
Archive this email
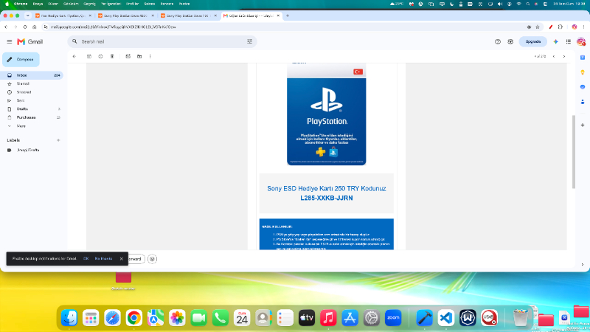point(89,57)
